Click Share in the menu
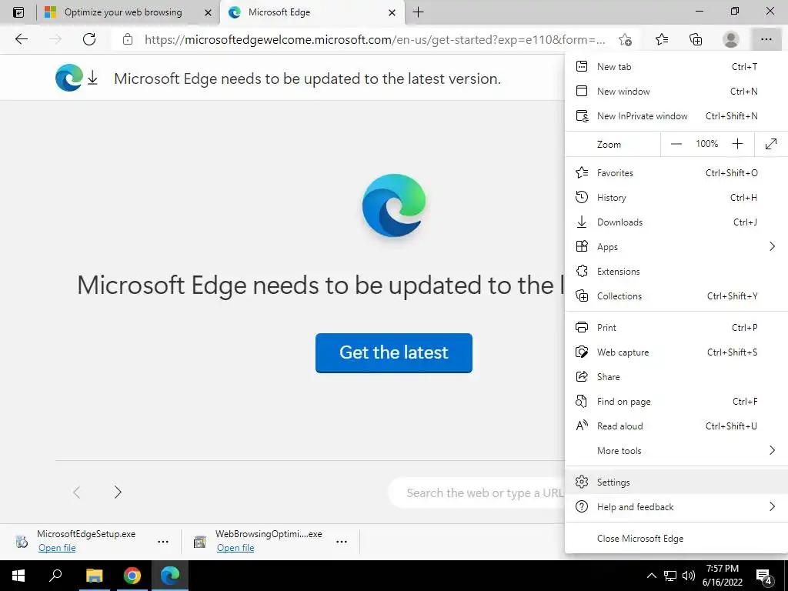This screenshot has height=591, width=788. [x=676, y=376]
